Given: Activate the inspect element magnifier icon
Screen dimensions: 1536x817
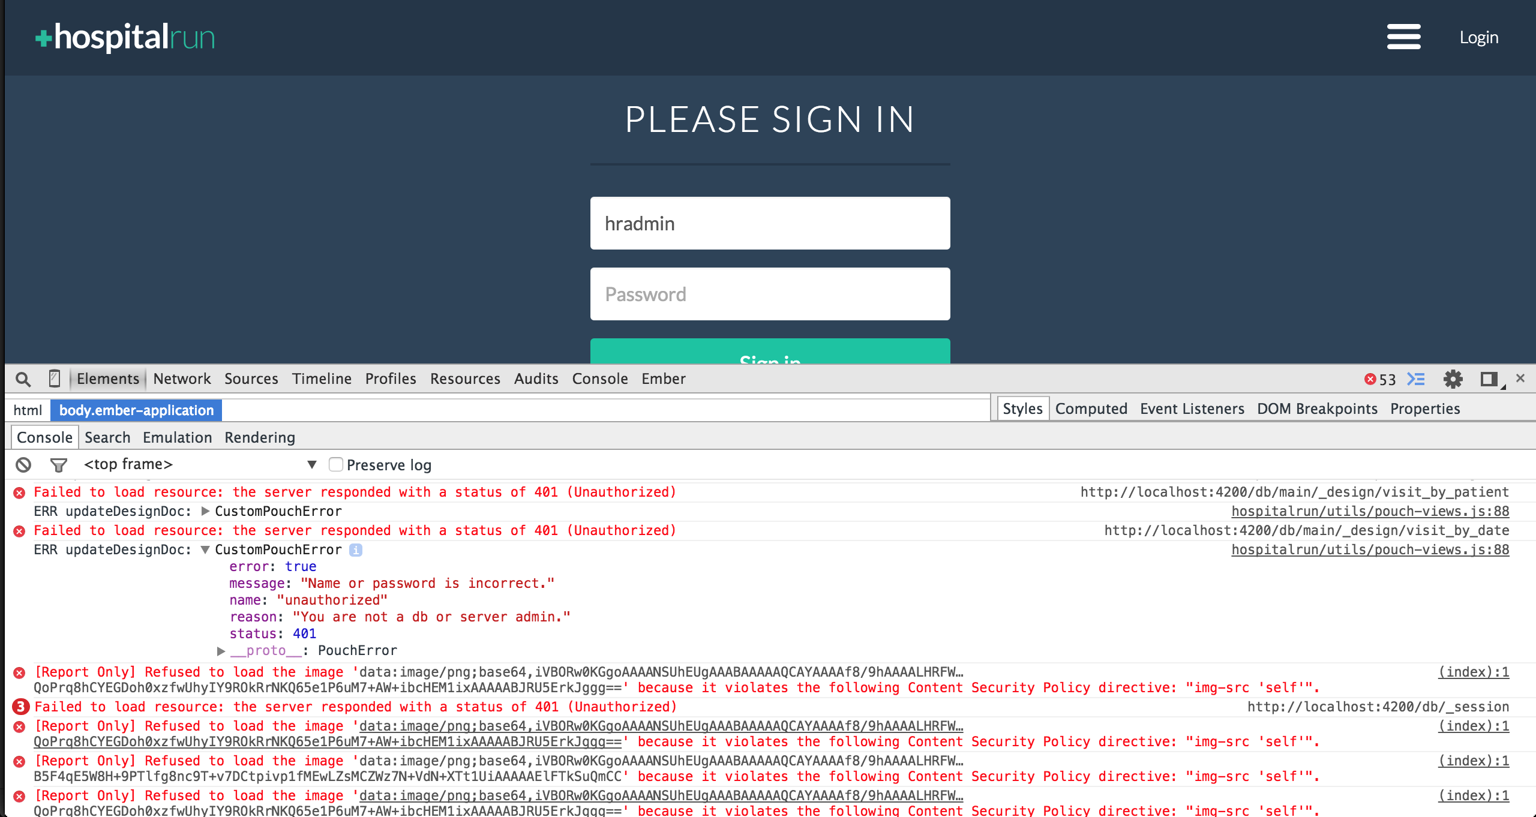Looking at the screenshot, I should pyautogui.click(x=23, y=379).
